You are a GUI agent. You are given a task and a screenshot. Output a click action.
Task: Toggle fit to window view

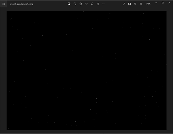pyautogui.click(x=129, y=4)
